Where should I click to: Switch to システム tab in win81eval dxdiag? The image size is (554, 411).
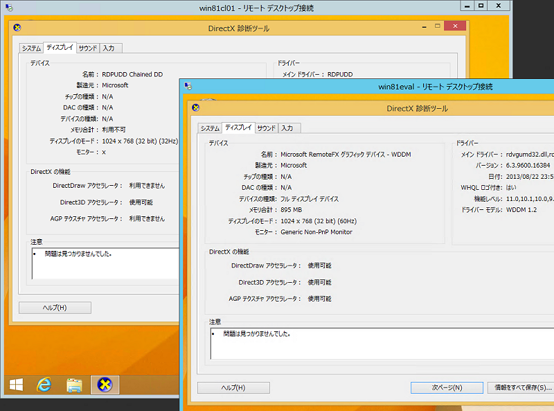[211, 128]
